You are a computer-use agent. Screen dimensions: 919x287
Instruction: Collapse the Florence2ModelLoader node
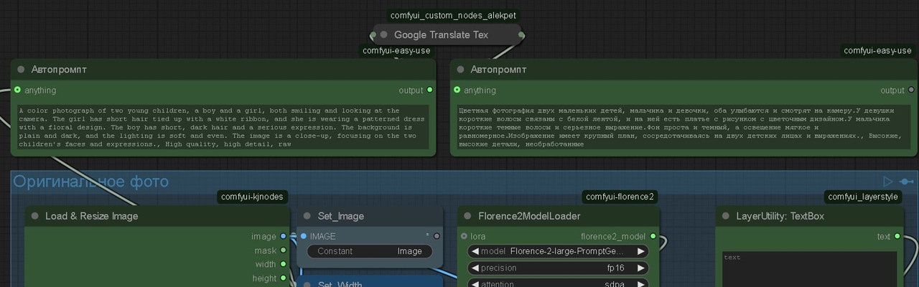coord(468,216)
